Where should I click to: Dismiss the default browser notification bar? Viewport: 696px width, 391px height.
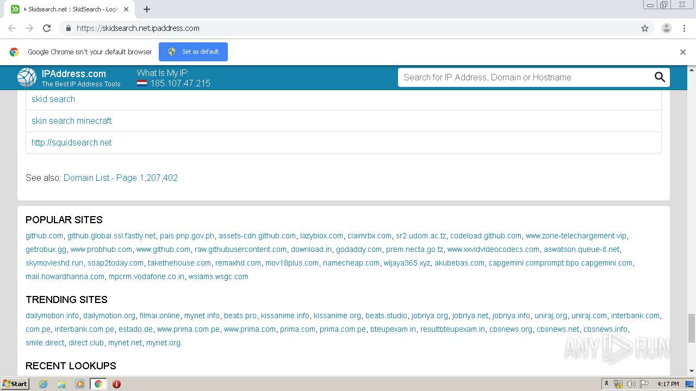[683, 52]
